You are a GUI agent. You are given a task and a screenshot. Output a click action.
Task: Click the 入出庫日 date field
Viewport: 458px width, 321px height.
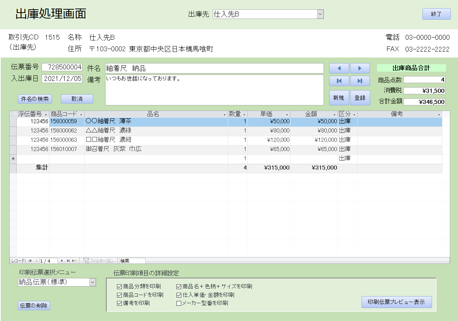62,79
